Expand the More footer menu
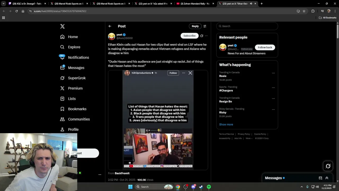Image resolution: width=339 pixels, height=191 pixels. (x=249, y=138)
